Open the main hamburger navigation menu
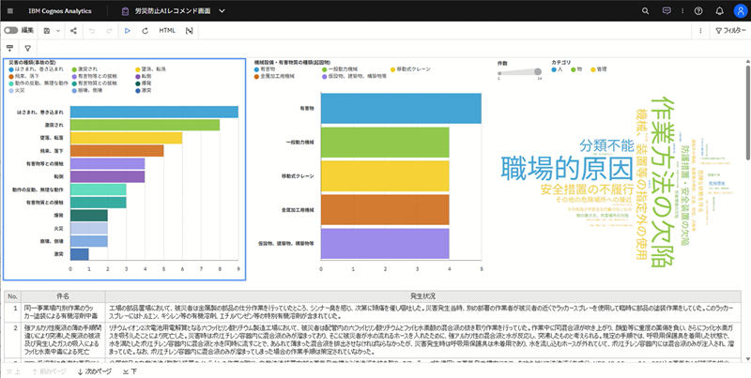This screenshot has height=378, width=751. 11,11
